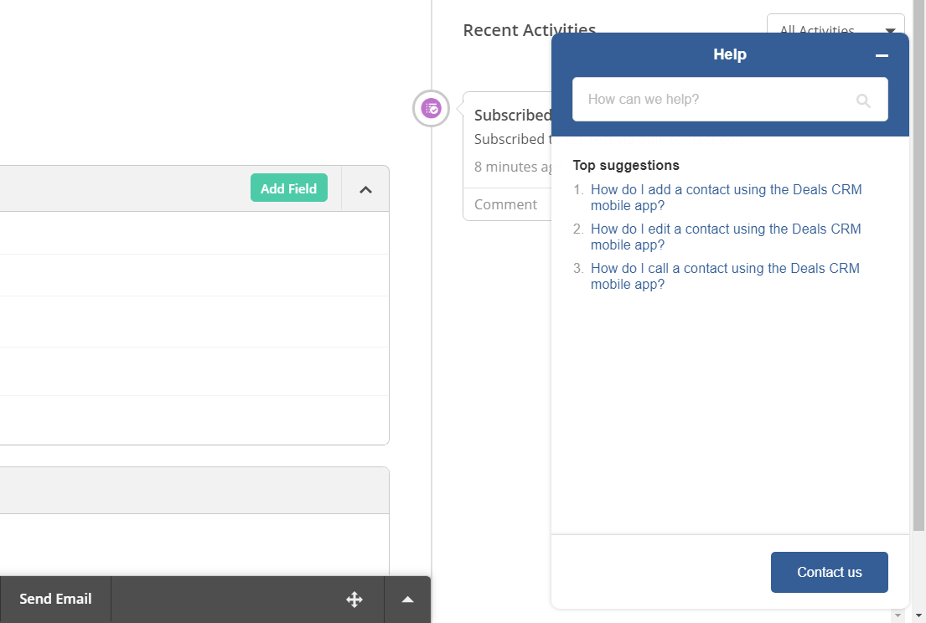Click the '8 minutes ago' timestamp
The height and width of the screenshot is (623, 926).
pos(513,167)
